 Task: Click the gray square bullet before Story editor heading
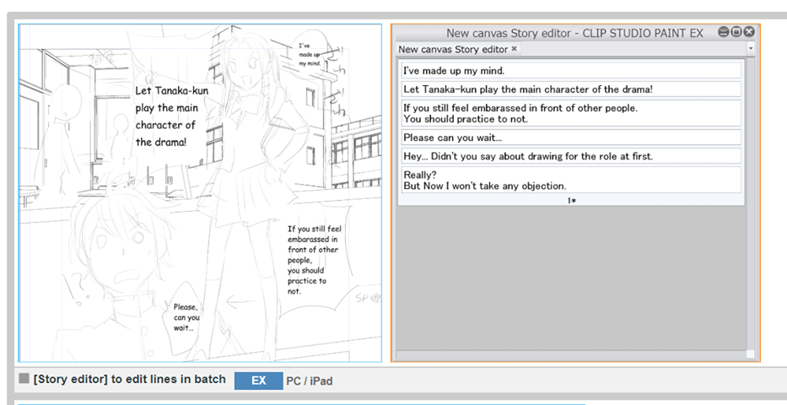(24, 379)
